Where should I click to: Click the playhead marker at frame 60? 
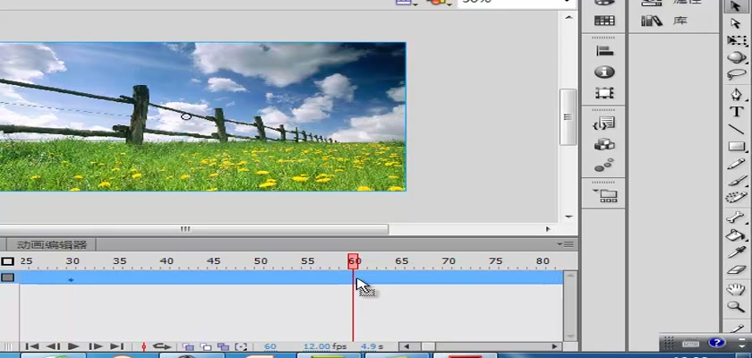[x=353, y=261]
